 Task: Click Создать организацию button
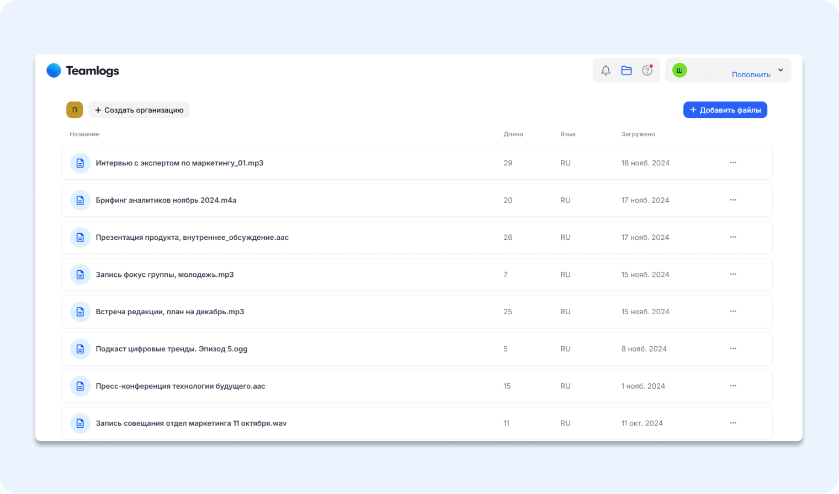[139, 110]
